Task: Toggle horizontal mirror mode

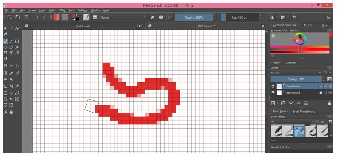Action: point(271,17)
